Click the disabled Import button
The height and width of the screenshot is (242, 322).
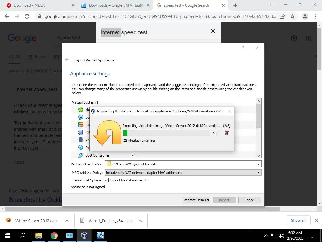coord(224,200)
